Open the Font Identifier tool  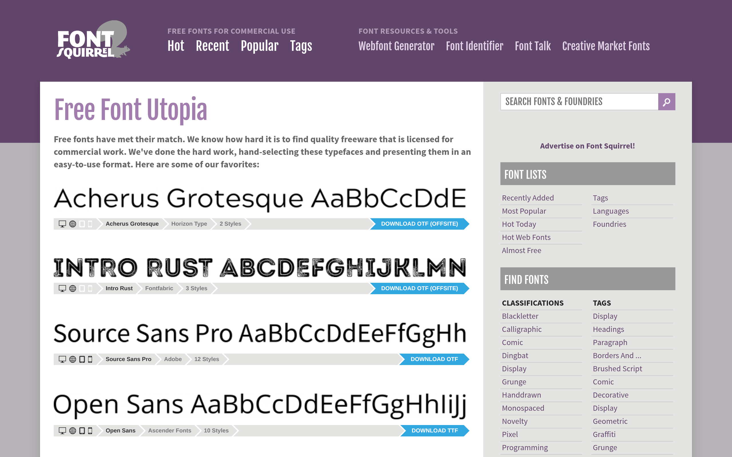(474, 46)
